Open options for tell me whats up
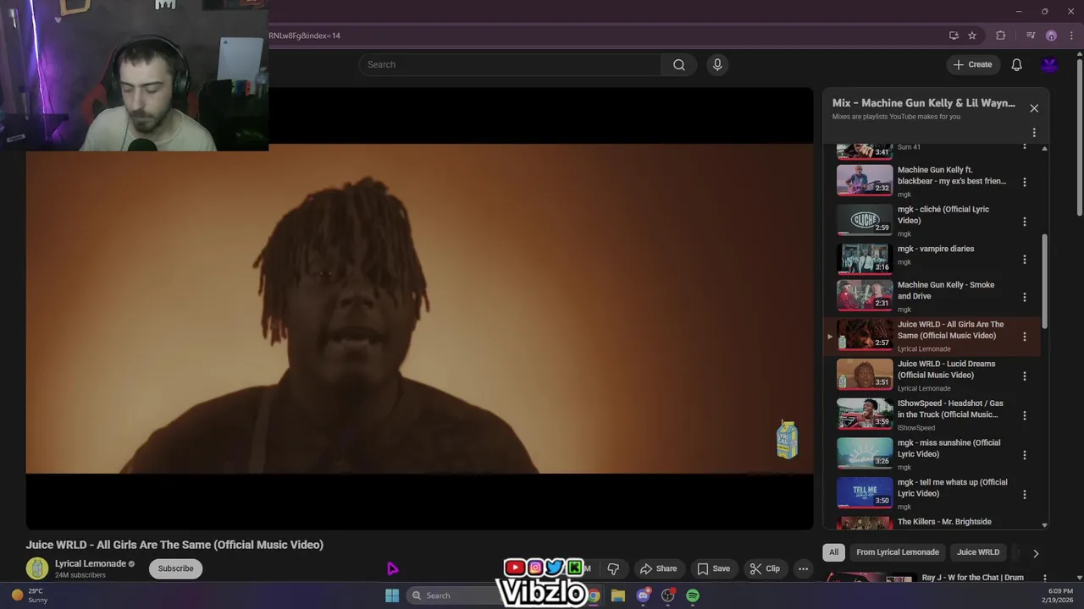 point(1025,494)
